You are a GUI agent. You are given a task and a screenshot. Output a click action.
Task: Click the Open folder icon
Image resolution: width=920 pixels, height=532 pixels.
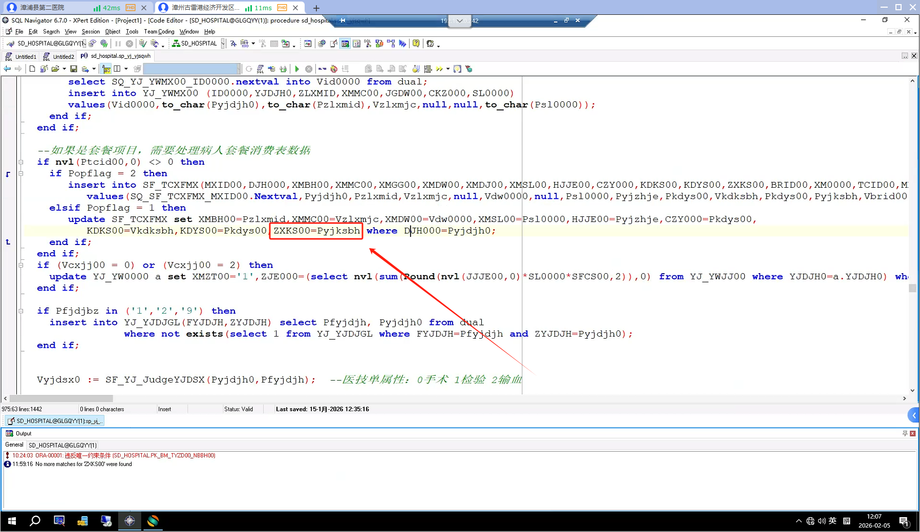(55, 69)
